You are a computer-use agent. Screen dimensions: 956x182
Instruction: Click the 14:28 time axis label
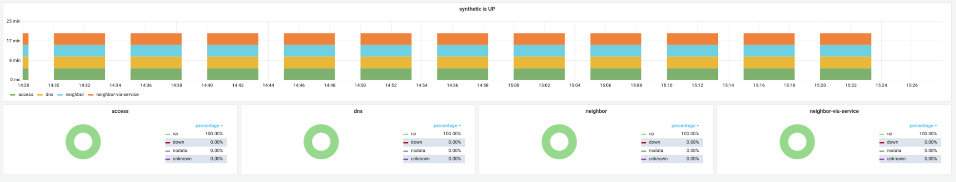23,85
